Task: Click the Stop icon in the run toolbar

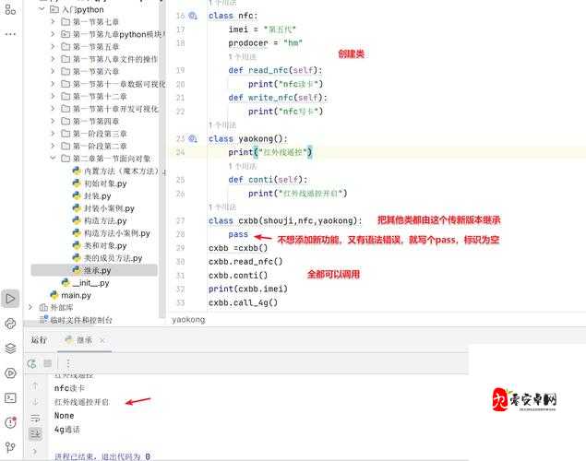Action: coord(47,363)
